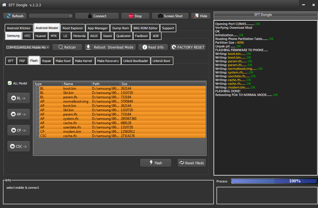The width and height of the screenshot is (318, 208).
Task: Expand the COM45 SAMSUNG Mobile port dropdown
Action: point(28,47)
